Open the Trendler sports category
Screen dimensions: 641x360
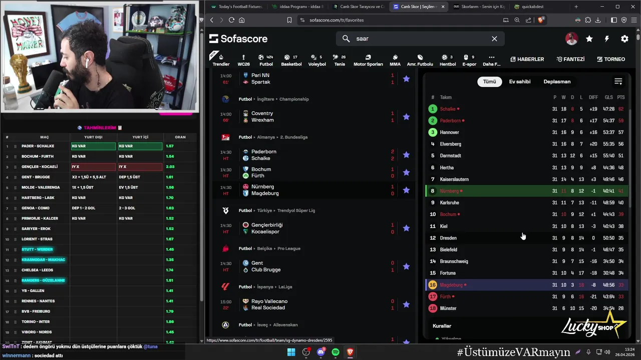pos(221,60)
